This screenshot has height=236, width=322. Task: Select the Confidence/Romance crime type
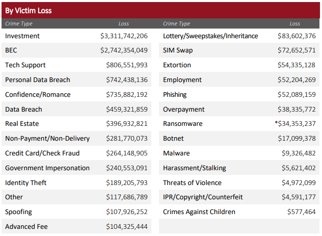coord(38,95)
